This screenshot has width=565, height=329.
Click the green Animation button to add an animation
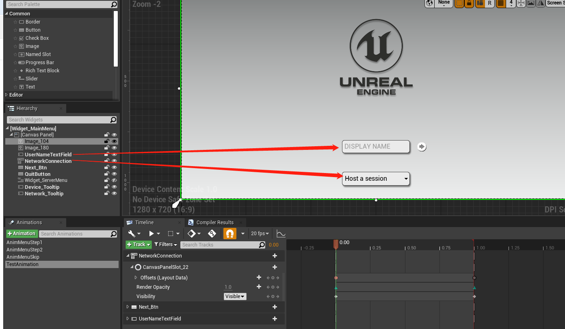22,234
